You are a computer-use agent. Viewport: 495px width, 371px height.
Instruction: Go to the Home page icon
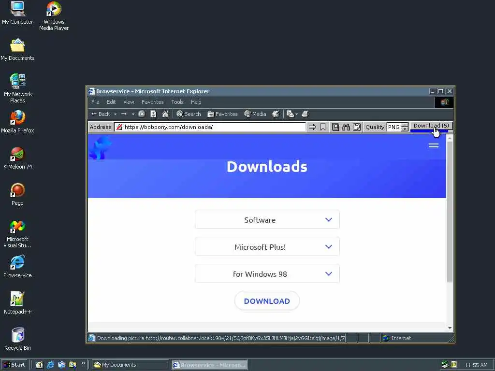(165, 114)
